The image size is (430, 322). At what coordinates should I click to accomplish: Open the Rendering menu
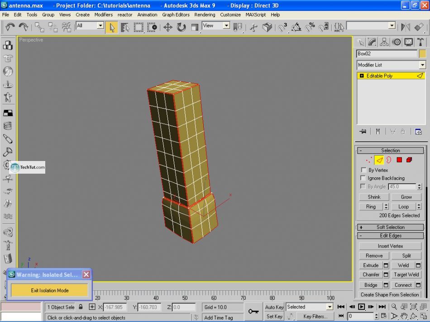(205, 15)
